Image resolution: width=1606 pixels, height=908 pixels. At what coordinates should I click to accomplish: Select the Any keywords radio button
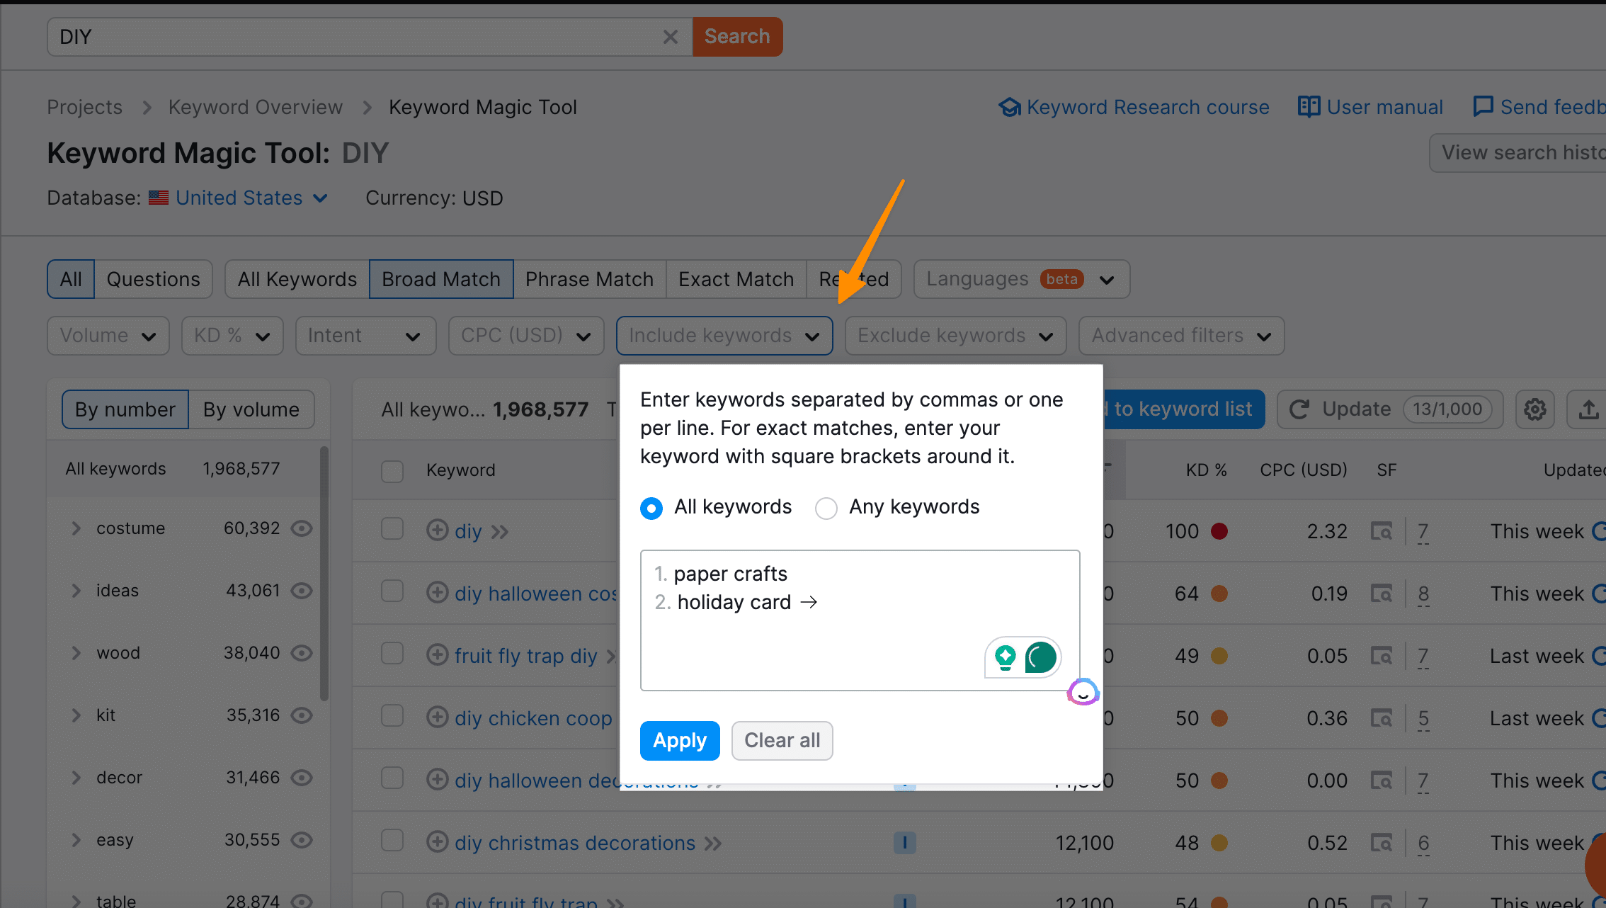coord(826,508)
